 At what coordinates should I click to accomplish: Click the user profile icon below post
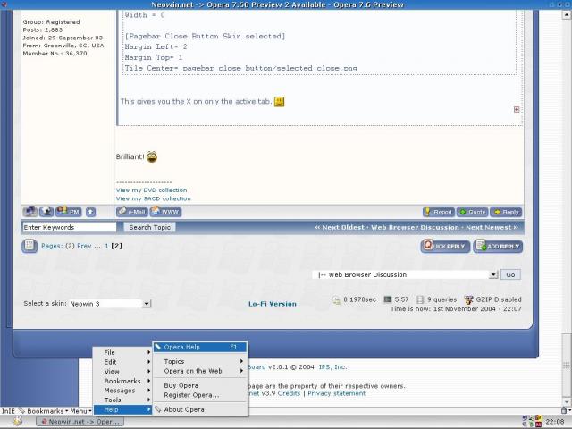point(29,212)
